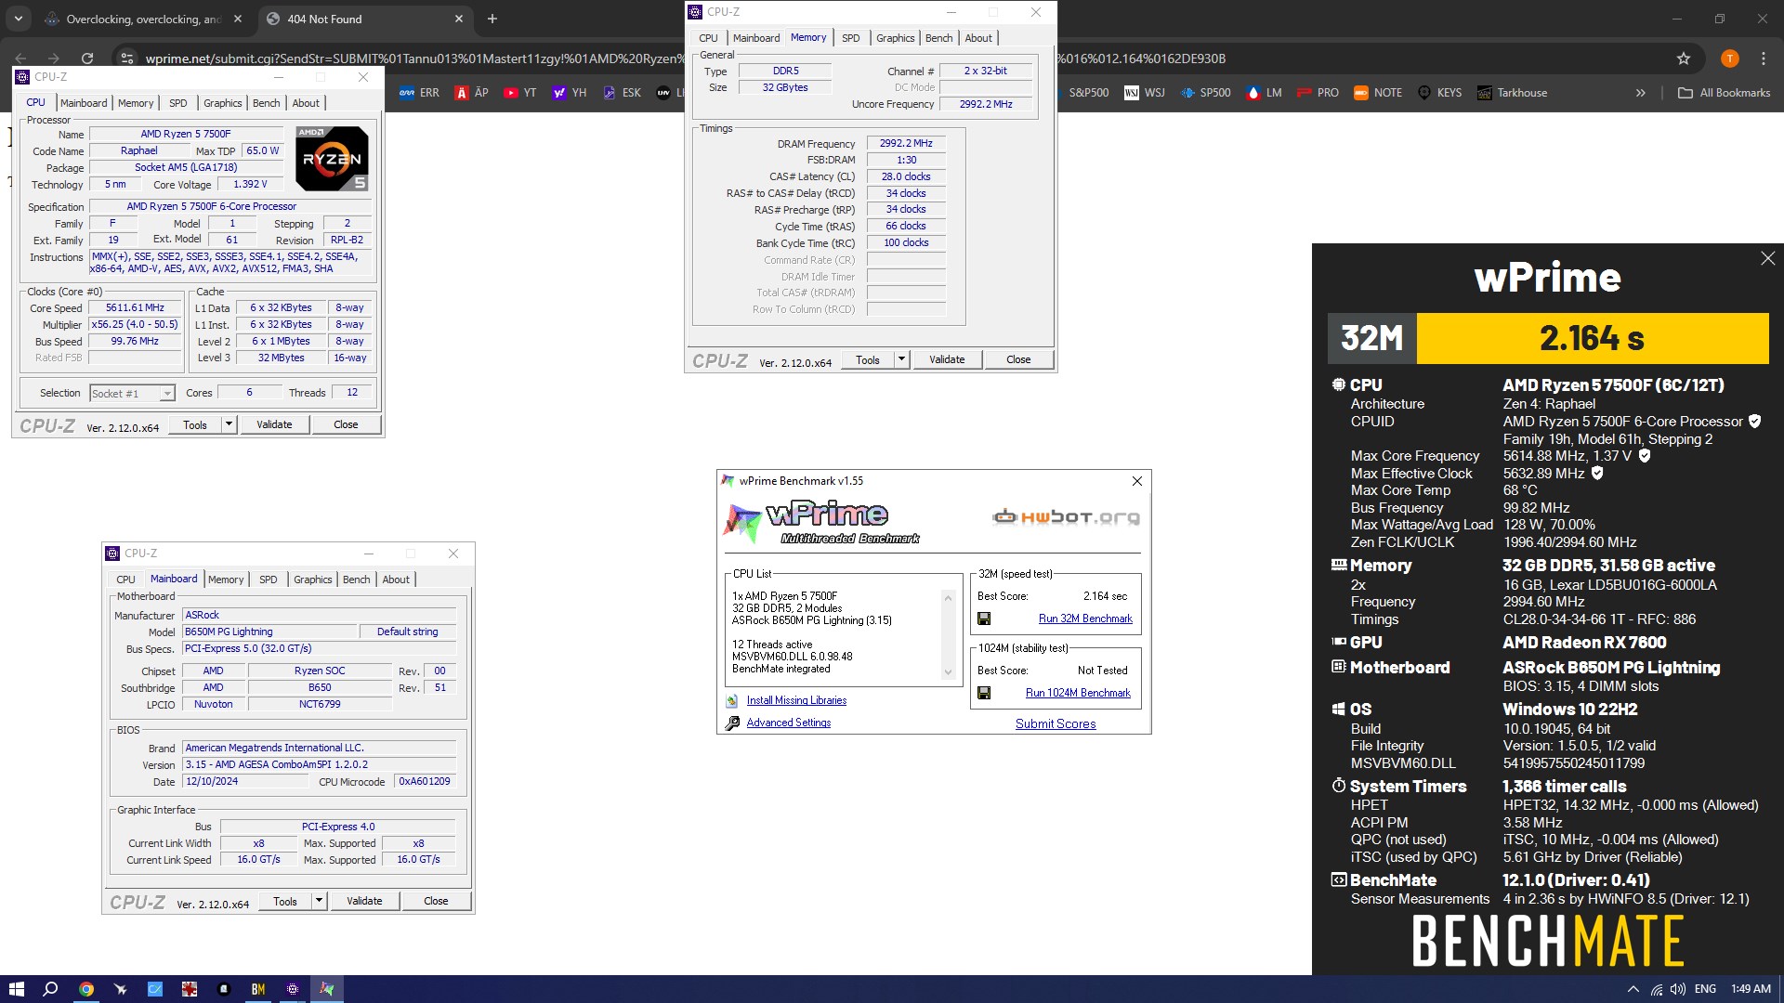Expand hidden bookmarks overflow chevron
The height and width of the screenshot is (1003, 1784).
click(x=1641, y=93)
